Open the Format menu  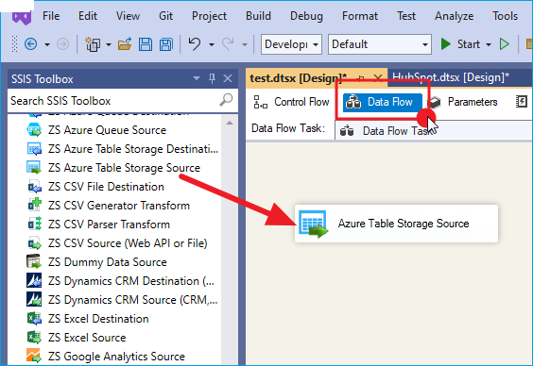[360, 16]
